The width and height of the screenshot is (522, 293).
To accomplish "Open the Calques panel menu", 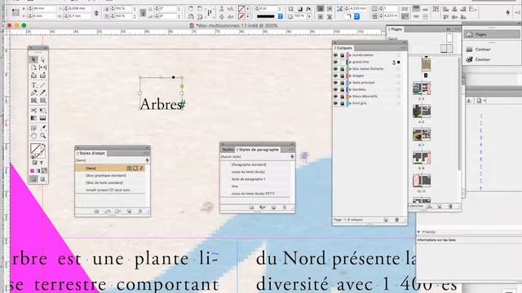I will (403, 48).
